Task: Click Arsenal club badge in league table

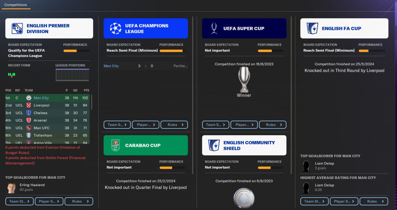Action: point(29,120)
